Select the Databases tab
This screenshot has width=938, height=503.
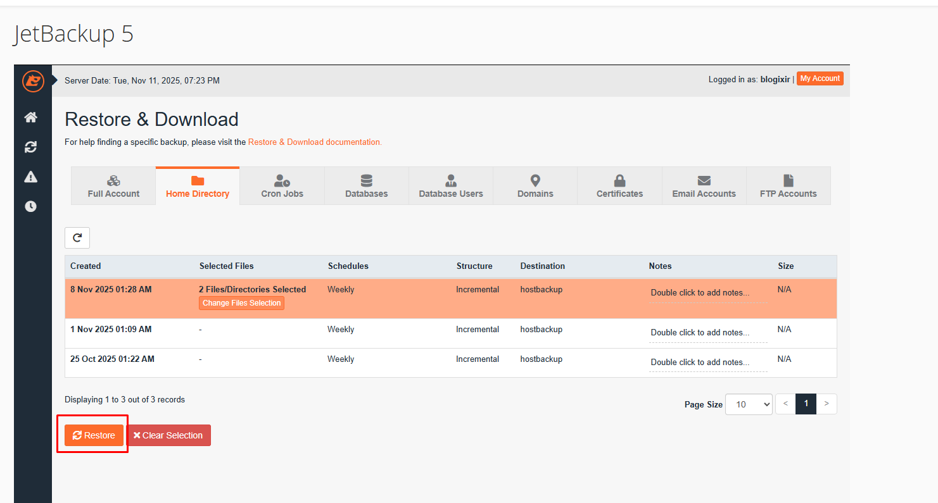[366, 186]
